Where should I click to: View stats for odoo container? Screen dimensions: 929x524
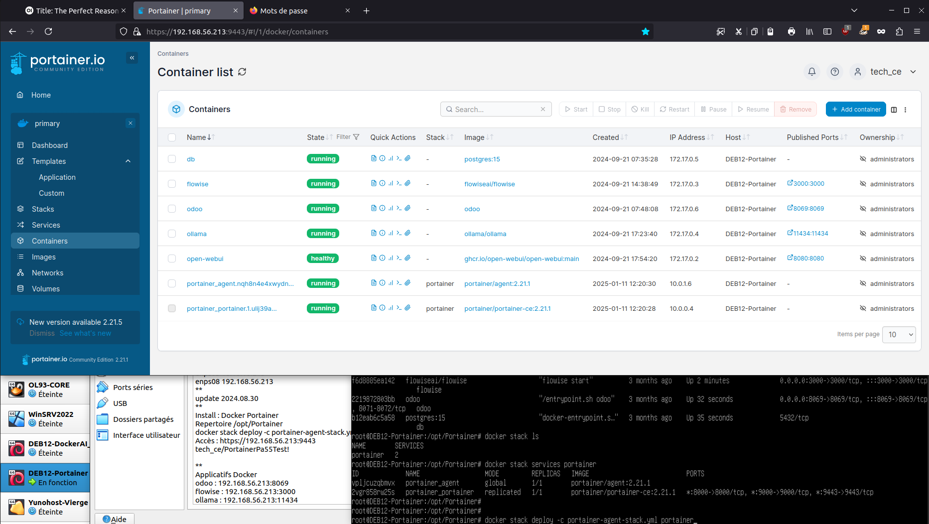click(x=391, y=208)
